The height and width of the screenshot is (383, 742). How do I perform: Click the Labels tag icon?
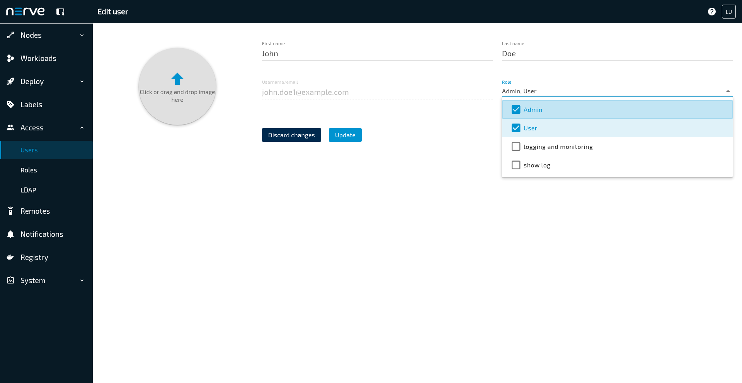[10, 105]
